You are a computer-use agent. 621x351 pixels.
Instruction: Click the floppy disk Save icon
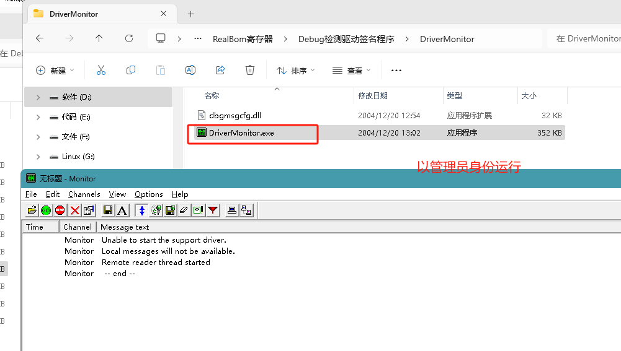pos(108,210)
